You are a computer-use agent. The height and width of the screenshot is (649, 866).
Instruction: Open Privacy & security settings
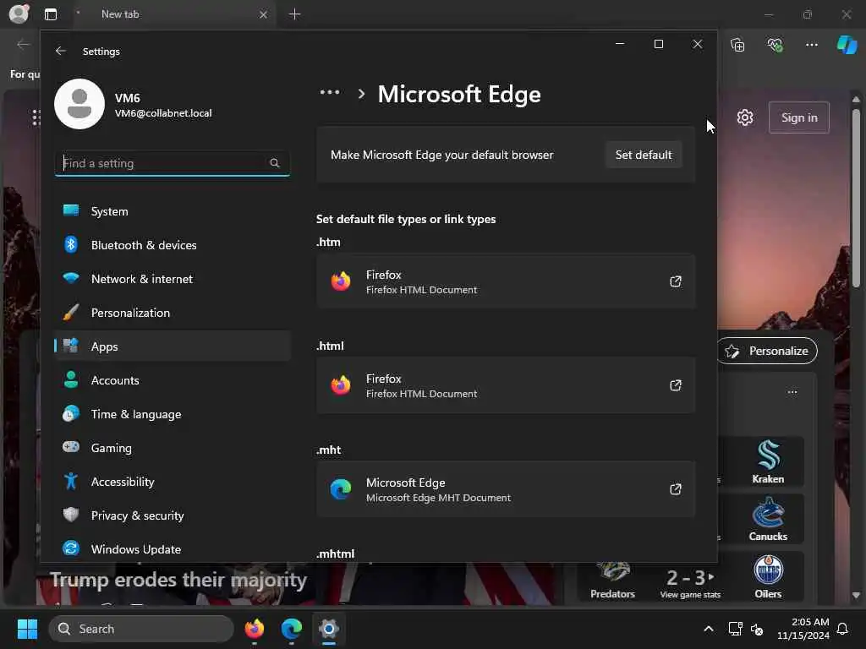click(x=173, y=515)
